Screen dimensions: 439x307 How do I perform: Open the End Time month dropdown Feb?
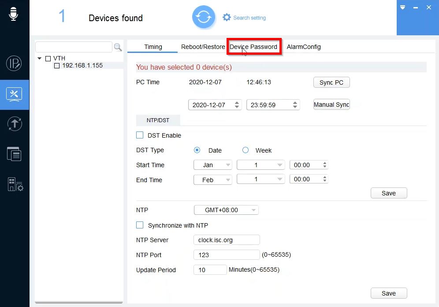[x=213, y=180]
